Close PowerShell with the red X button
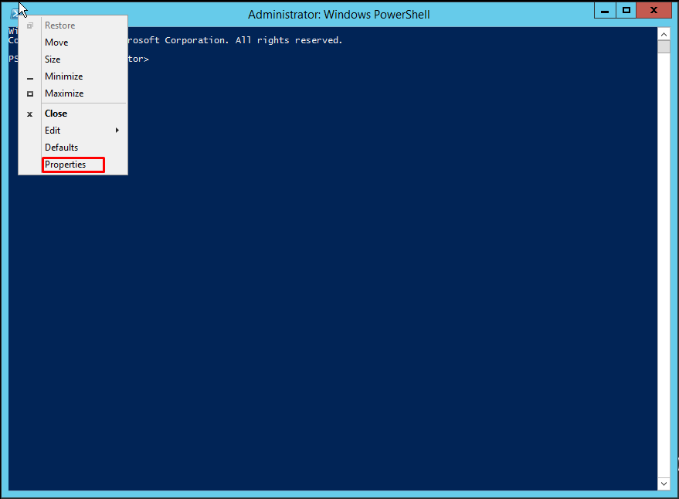 (x=654, y=11)
